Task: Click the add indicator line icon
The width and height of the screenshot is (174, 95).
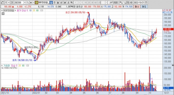Action: tap(124, 3)
